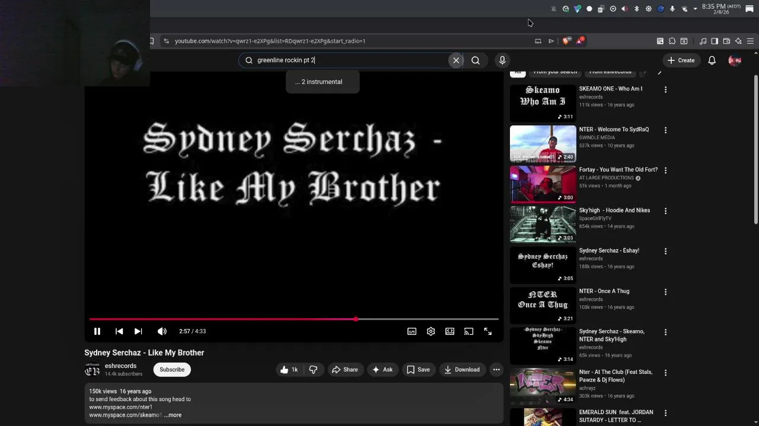Search with your voice microphone button
Image resolution: width=759 pixels, height=426 pixels.
pyautogui.click(x=502, y=60)
